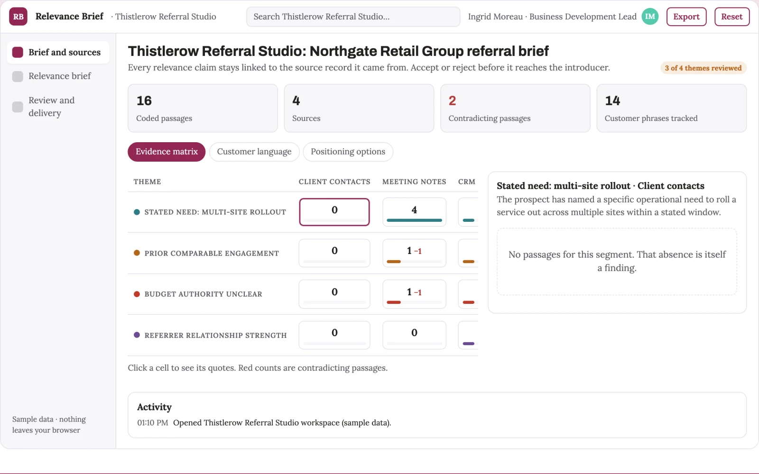This screenshot has width=759, height=474.
Task: Select the Brief and sources step marker
Action: point(18,52)
